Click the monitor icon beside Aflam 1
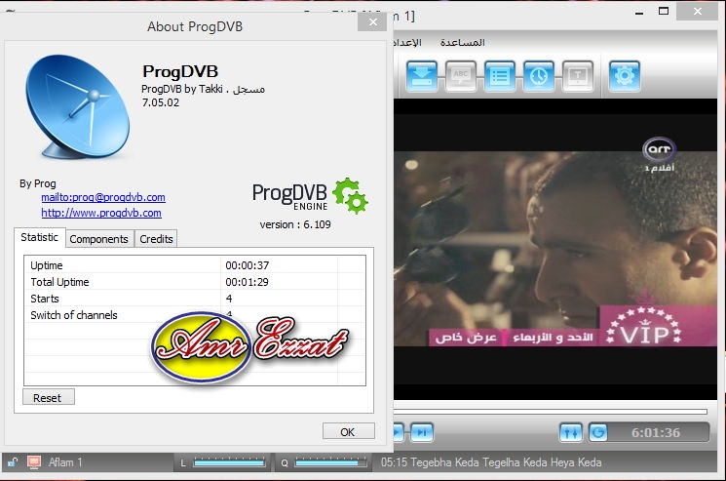 click(x=34, y=462)
